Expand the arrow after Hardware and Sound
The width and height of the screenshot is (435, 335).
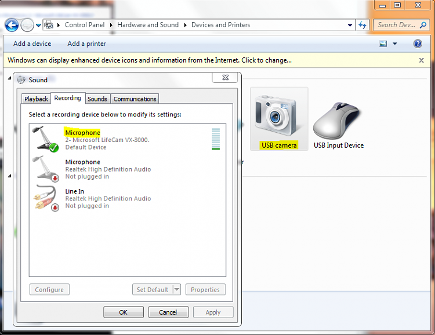click(186, 25)
